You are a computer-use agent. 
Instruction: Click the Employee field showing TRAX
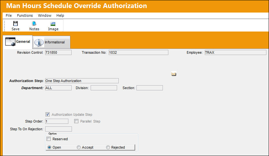(x=235, y=52)
